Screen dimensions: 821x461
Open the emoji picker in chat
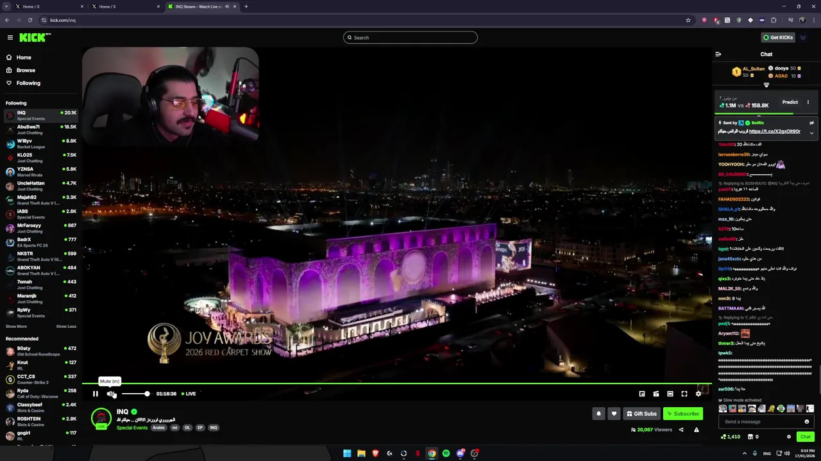(x=807, y=422)
